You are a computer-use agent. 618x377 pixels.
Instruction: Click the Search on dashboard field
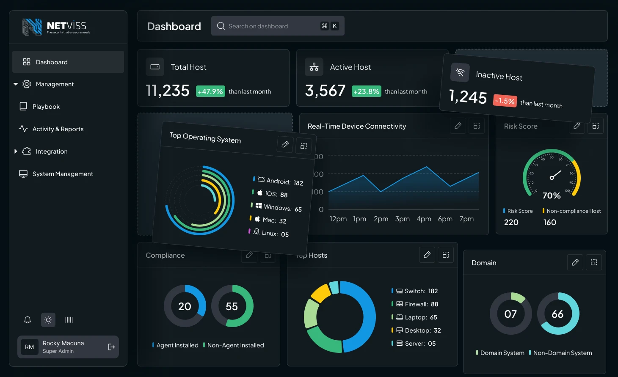click(x=271, y=26)
